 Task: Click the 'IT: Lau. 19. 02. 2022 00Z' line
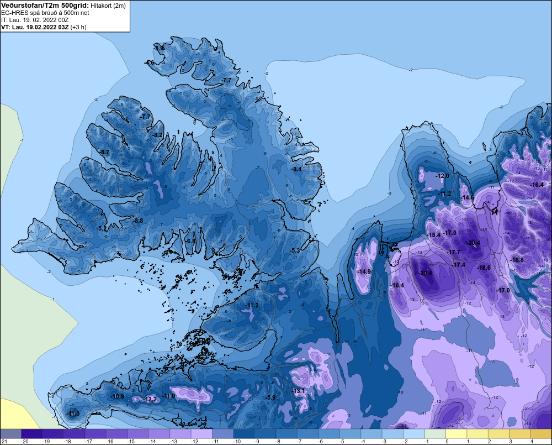pos(35,20)
